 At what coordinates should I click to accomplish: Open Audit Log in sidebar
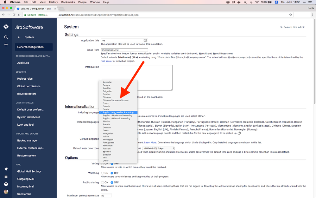click(x=23, y=63)
